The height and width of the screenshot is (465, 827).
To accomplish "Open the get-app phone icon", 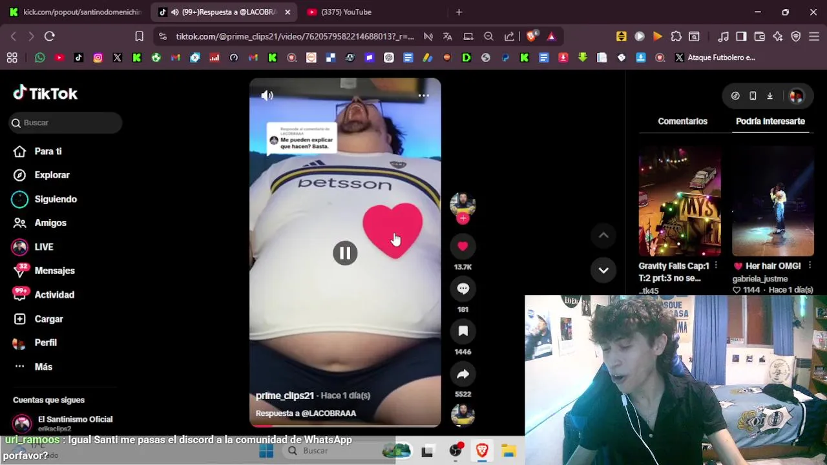I will (x=753, y=96).
